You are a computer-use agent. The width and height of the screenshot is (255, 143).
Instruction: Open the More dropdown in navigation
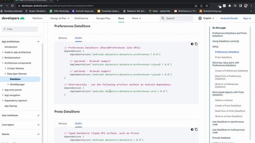(136, 18)
